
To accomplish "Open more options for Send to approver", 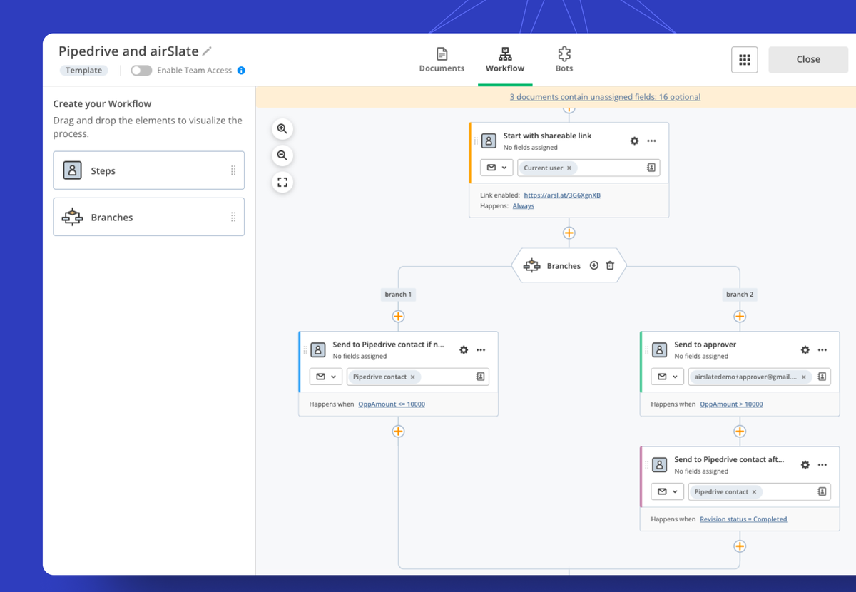I will click(822, 350).
